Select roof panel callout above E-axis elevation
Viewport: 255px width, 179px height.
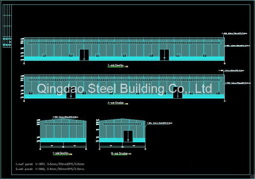click(234, 33)
